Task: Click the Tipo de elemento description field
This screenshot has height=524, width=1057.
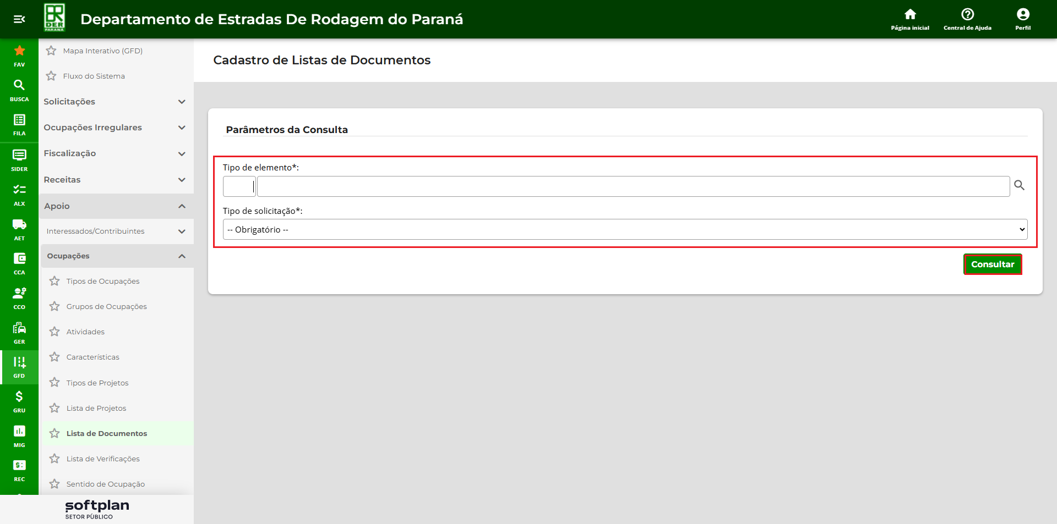Action: coord(633,186)
